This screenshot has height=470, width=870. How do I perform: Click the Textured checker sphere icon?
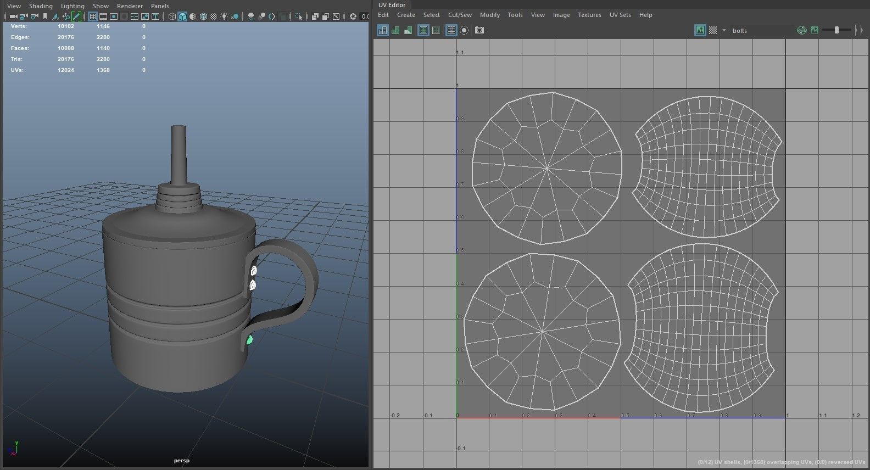(x=214, y=16)
